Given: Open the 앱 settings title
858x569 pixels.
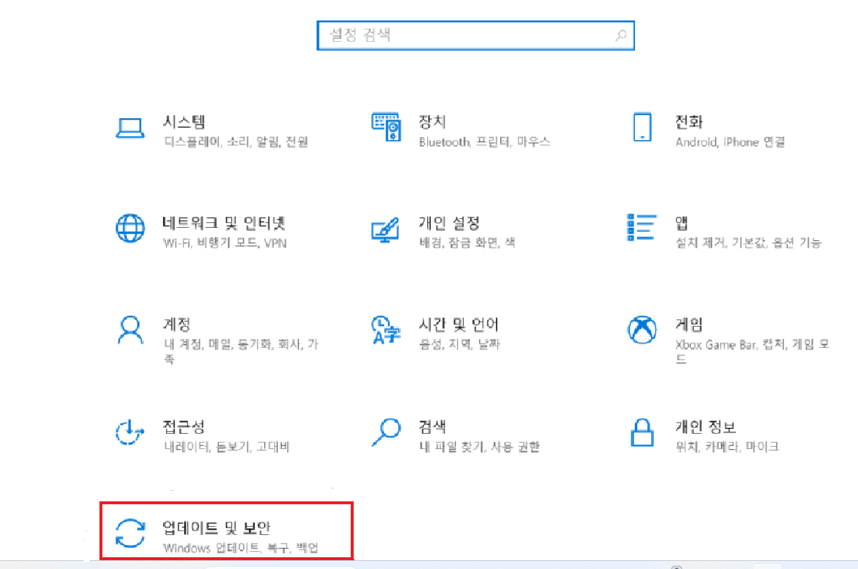Looking at the screenshot, I should [682, 223].
